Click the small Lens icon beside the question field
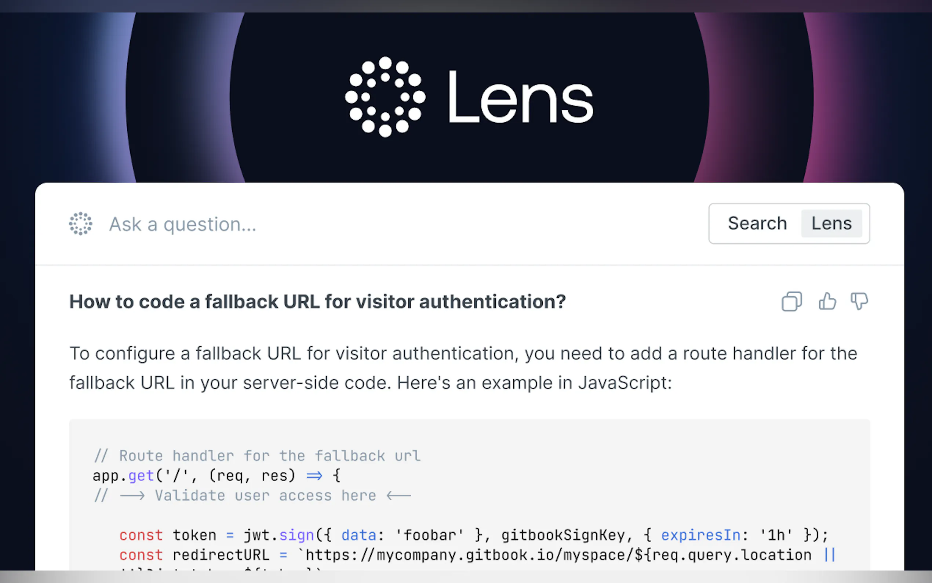This screenshot has width=932, height=583. click(x=80, y=224)
